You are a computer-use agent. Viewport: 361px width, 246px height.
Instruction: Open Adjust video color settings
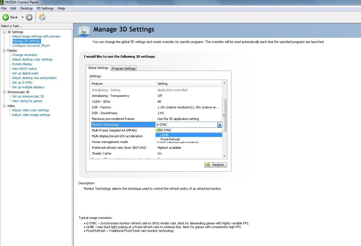click(31, 110)
